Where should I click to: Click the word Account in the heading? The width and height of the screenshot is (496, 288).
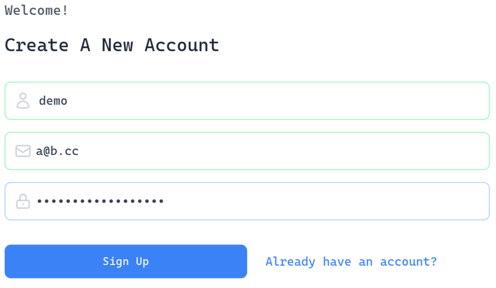coord(182,45)
